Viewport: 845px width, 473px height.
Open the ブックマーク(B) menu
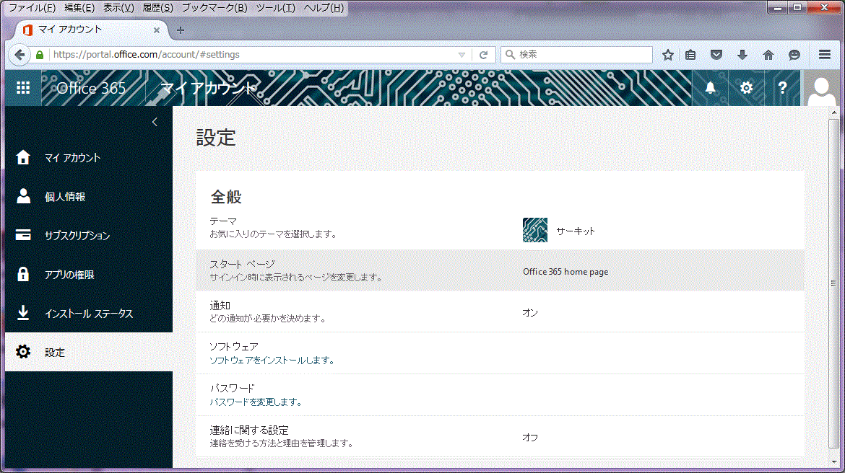[x=214, y=7]
